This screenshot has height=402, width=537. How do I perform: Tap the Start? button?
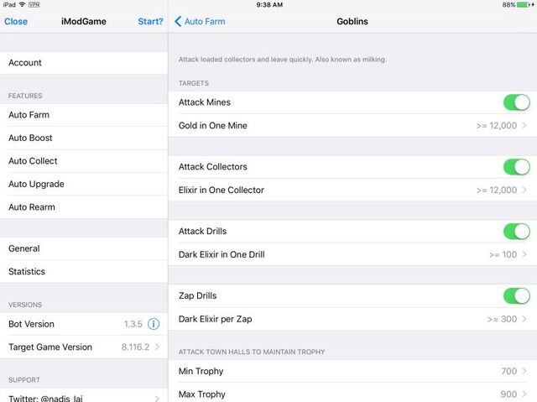point(150,21)
